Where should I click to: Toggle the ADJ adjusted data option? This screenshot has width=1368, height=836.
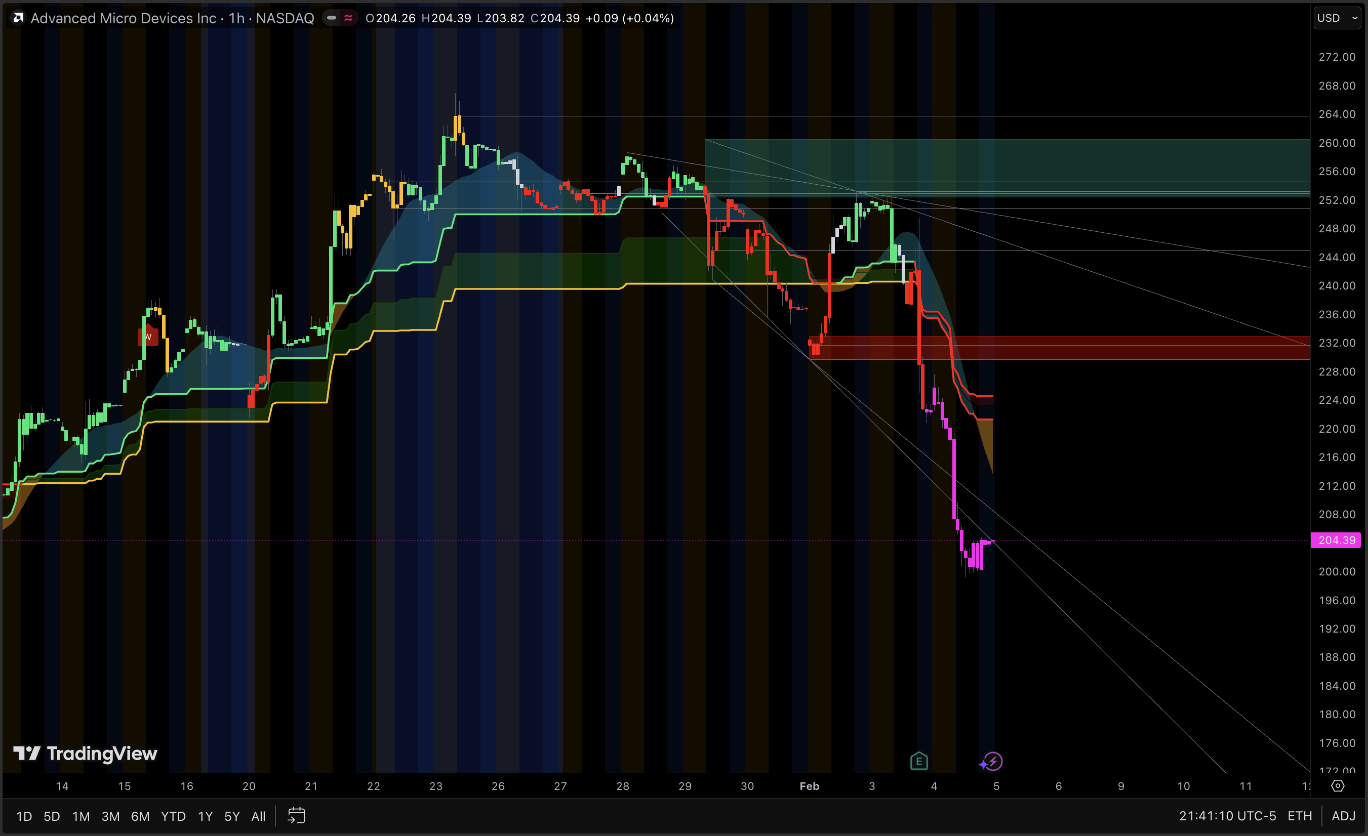(x=1343, y=815)
